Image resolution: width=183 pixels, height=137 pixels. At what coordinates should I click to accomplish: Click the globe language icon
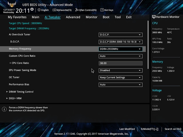[39, 10]
